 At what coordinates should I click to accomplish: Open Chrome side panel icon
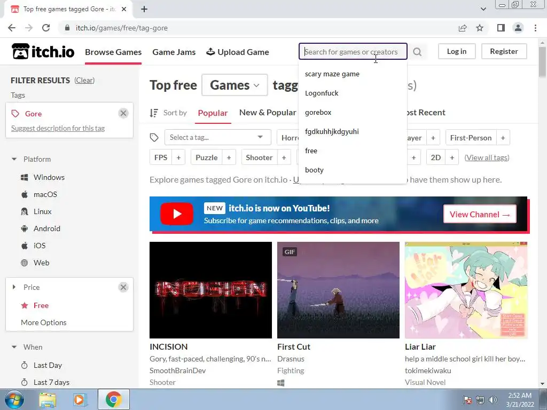501,28
